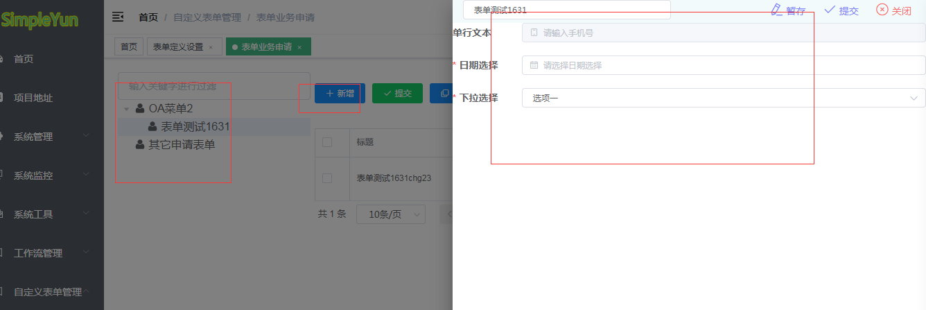
Task: Open the 下拉选择 dropdown showing 选项一
Action: tap(724, 98)
